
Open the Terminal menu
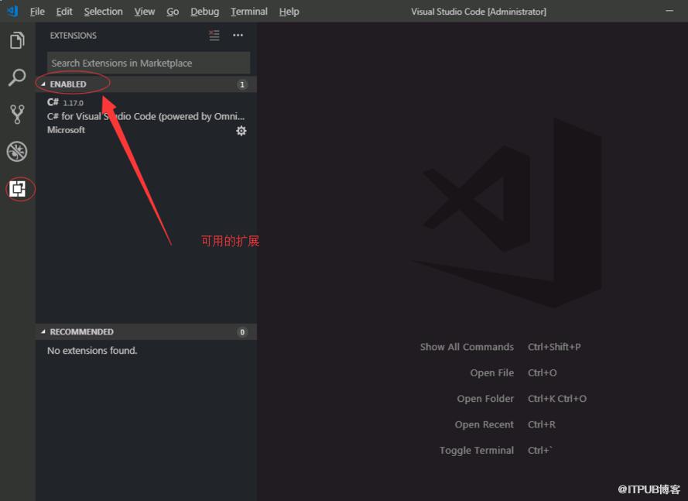tap(249, 12)
